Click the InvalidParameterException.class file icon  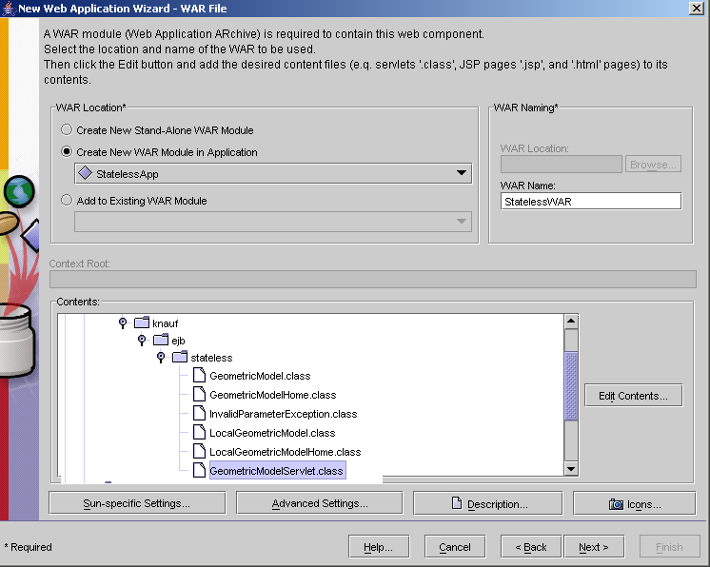[199, 414]
